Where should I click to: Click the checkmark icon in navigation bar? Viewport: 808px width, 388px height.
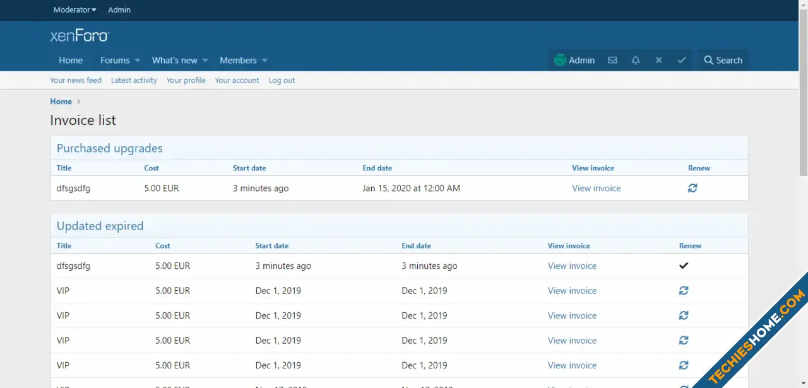[682, 61]
